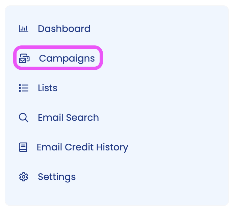The width and height of the screenshot is (233, 212).
Task: Click the Lists bullet list icon
Action: pos(23,88)
